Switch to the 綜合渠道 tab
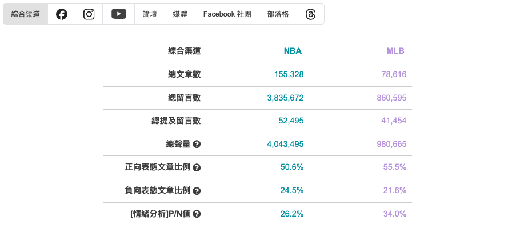The image size is (508, 244). click(x=26, y=14)
